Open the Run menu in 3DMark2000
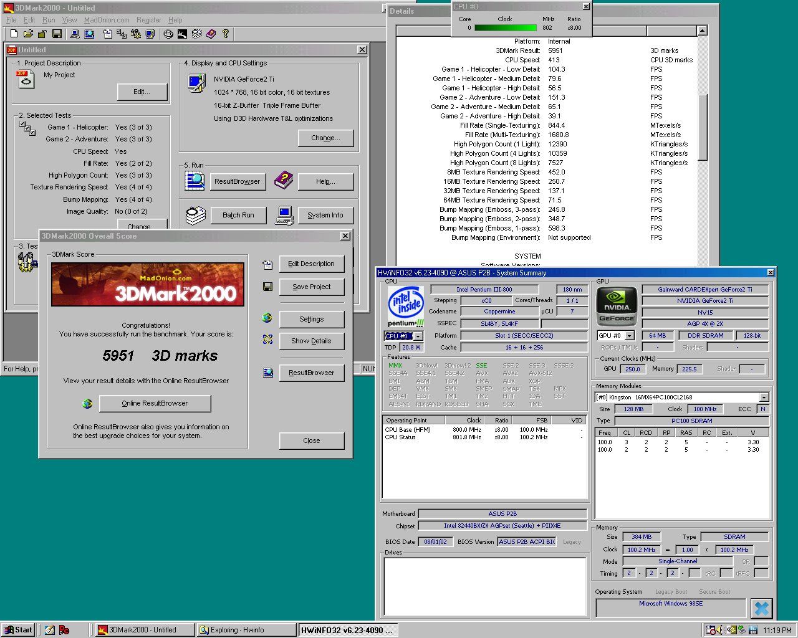 49,19
